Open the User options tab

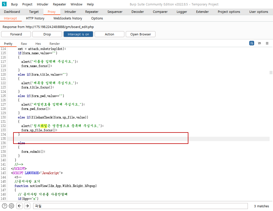click(x=258, y=12)
